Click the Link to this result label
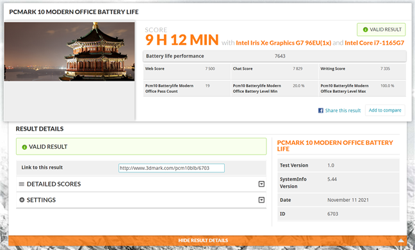The height and width of the screenshot is (250, 415). pos(42,167)
